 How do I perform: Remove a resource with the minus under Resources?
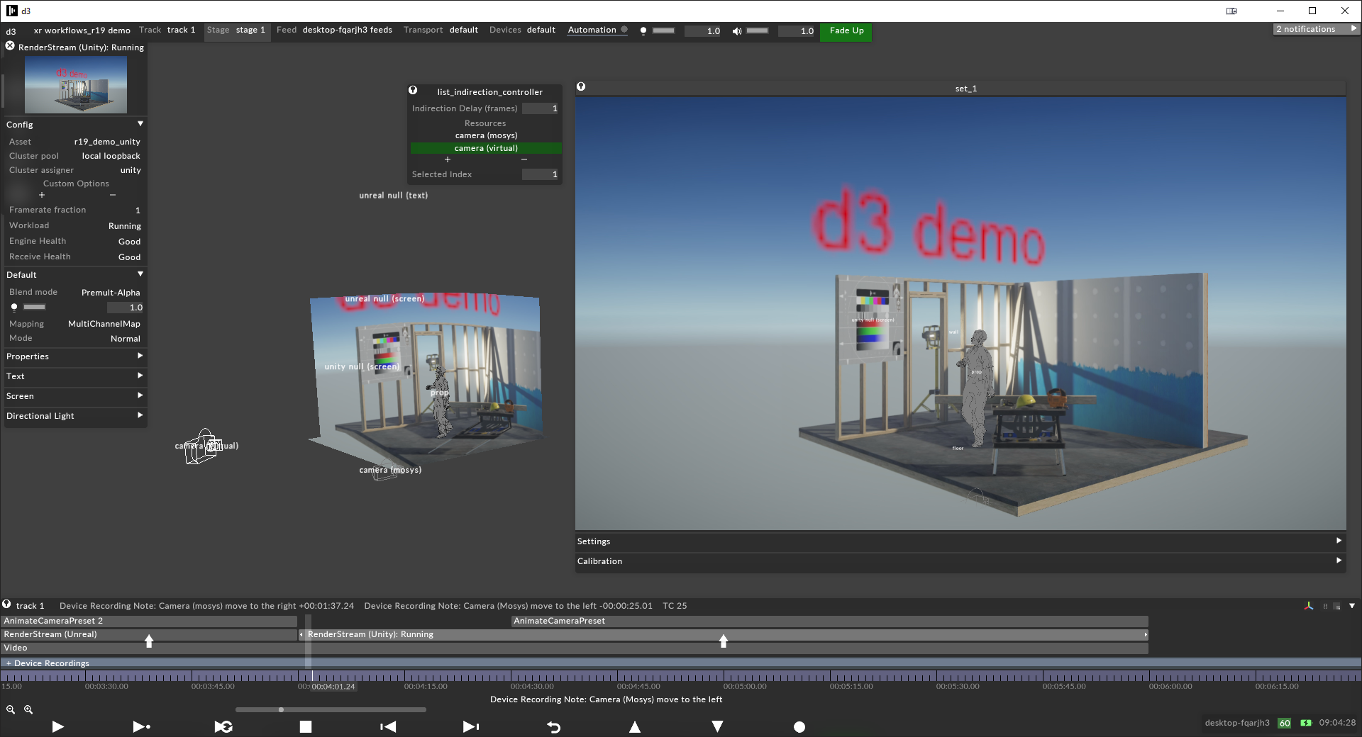[524, 159]
